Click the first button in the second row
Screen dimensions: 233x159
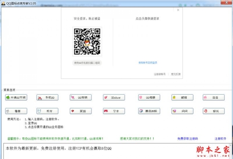click(16, 111)
